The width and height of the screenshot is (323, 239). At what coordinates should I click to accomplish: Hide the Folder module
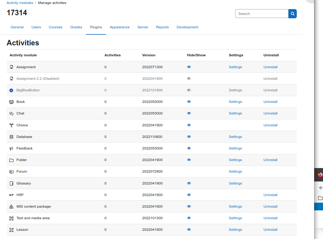pos(189,160)
